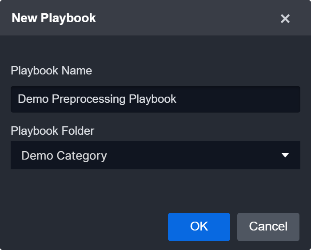Click the Playbook Name label

point(52,70)
